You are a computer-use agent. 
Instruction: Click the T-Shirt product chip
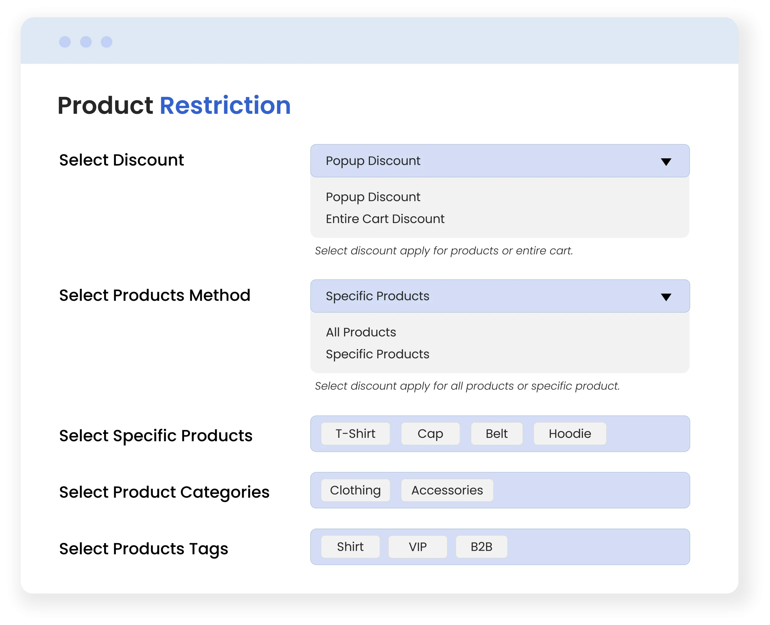pos(355,434)
